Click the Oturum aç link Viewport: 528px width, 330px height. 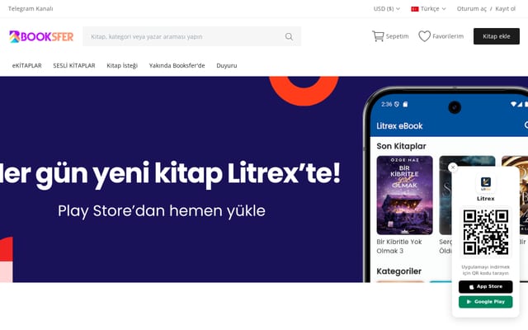(471, 9)
